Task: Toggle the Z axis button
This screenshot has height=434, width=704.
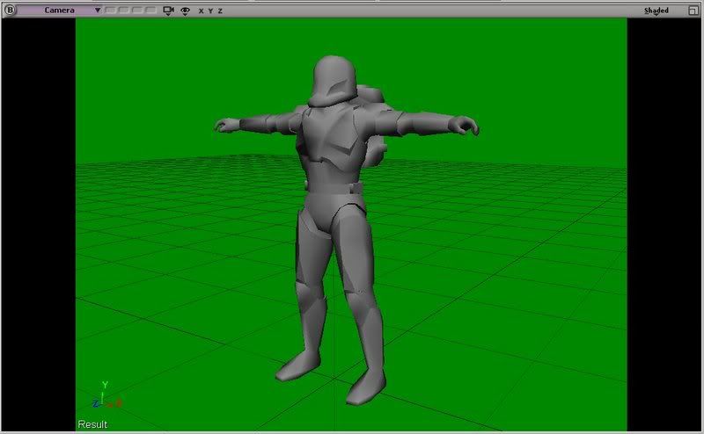Action: [220, 11]
